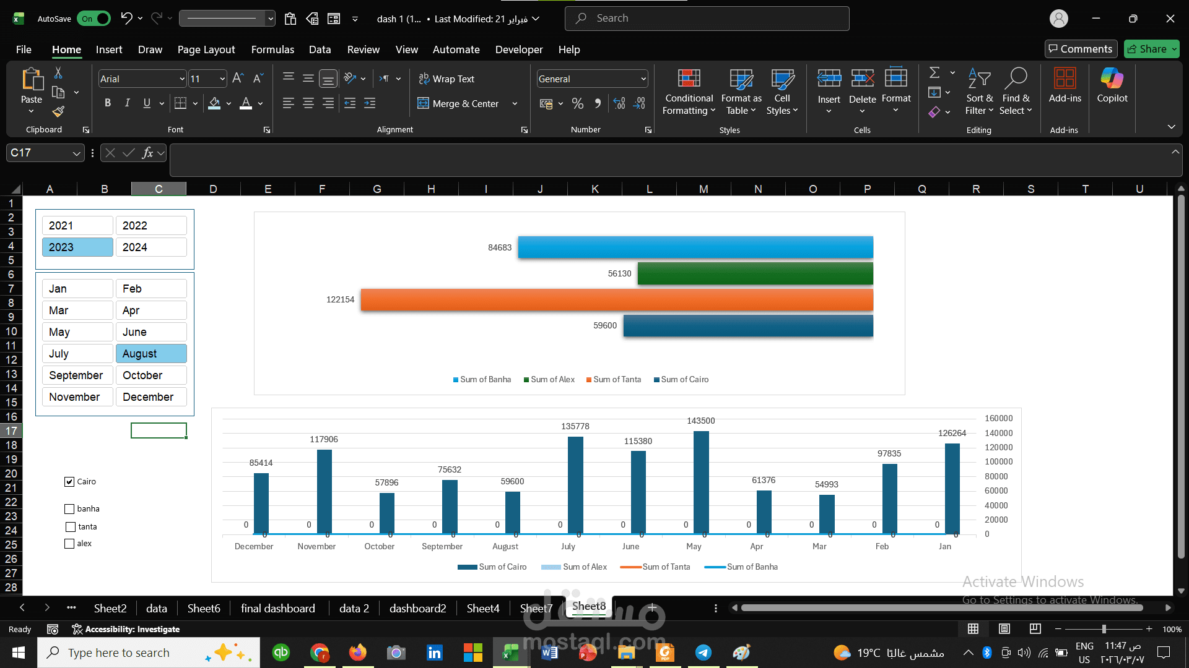Click the Increase Font Size icon
The height and width of the screenshot is (668, 1189).
click(238, 79)
